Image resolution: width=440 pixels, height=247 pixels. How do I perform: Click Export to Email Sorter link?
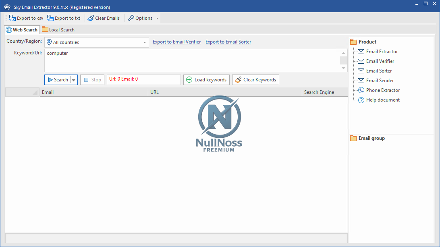coord(228,42)
